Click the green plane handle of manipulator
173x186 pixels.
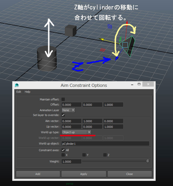(x=120, y=39)
